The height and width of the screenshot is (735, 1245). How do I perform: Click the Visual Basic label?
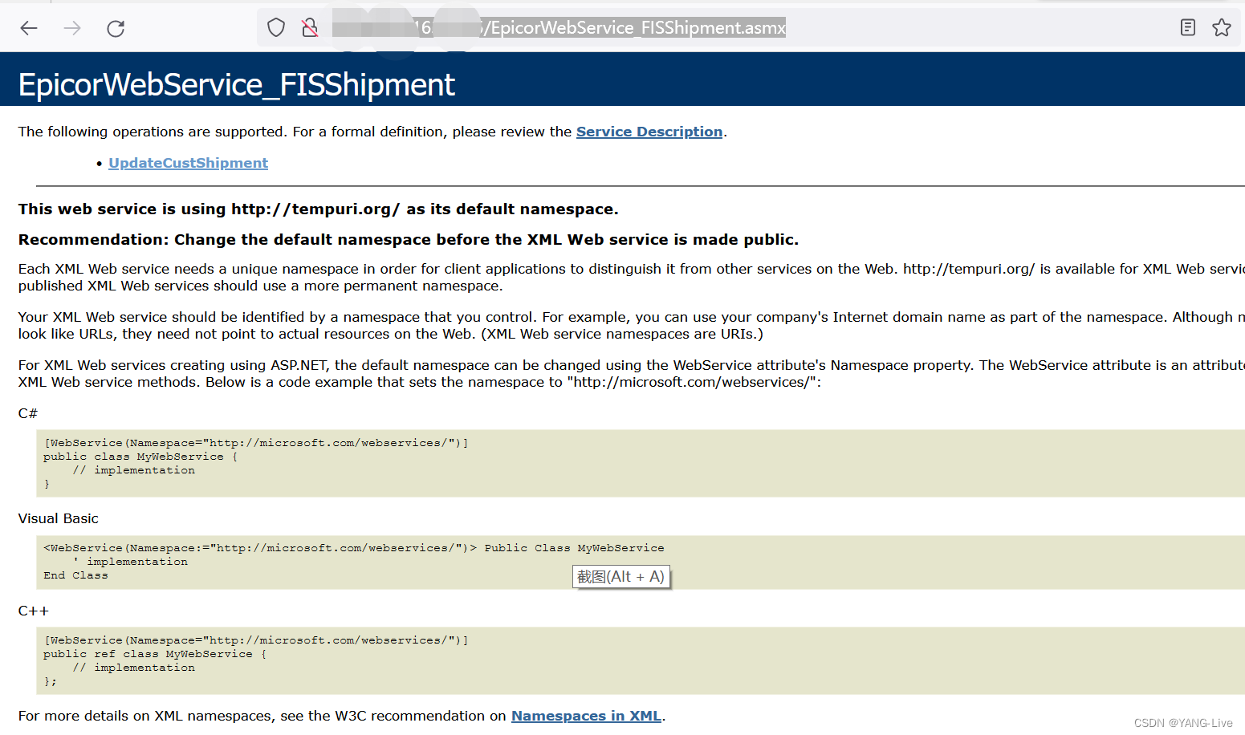[x=59, y=518]
